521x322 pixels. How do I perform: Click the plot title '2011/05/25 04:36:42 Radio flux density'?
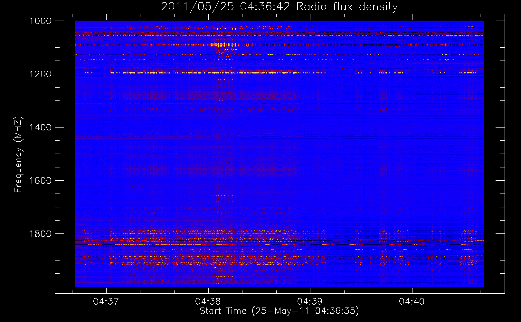(x=279, y=7)
